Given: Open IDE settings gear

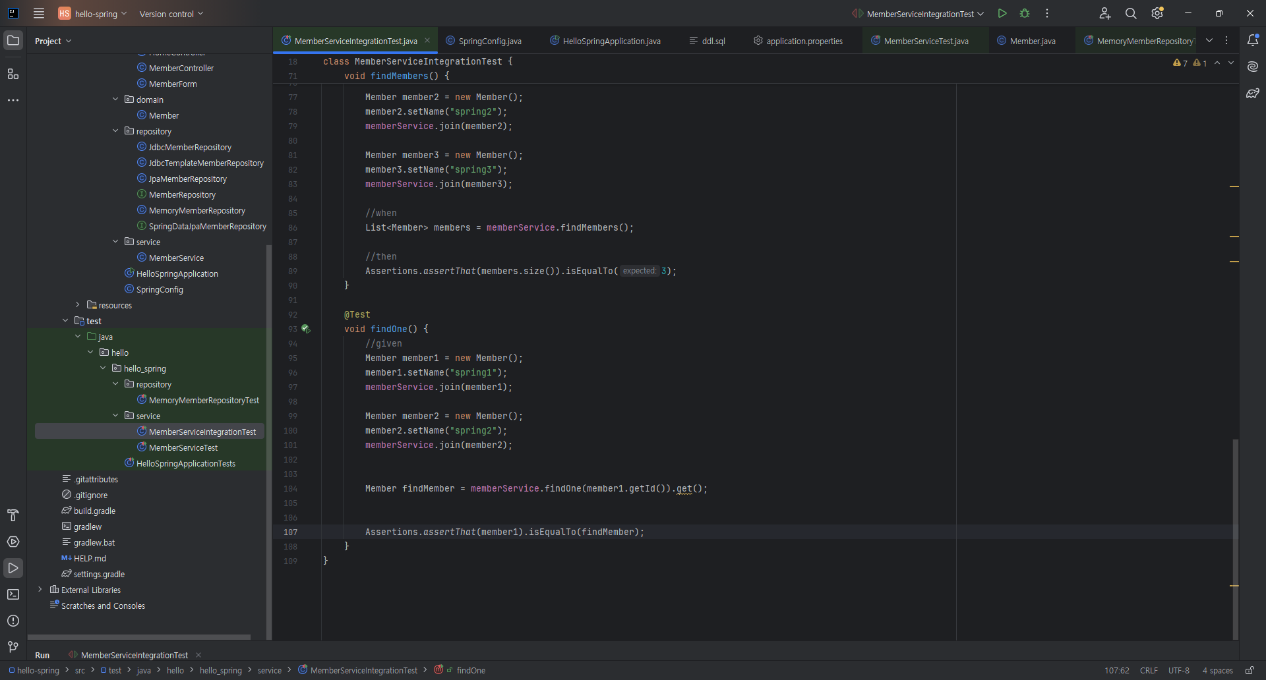Looking at the screenshot, I should point(1157,13).
